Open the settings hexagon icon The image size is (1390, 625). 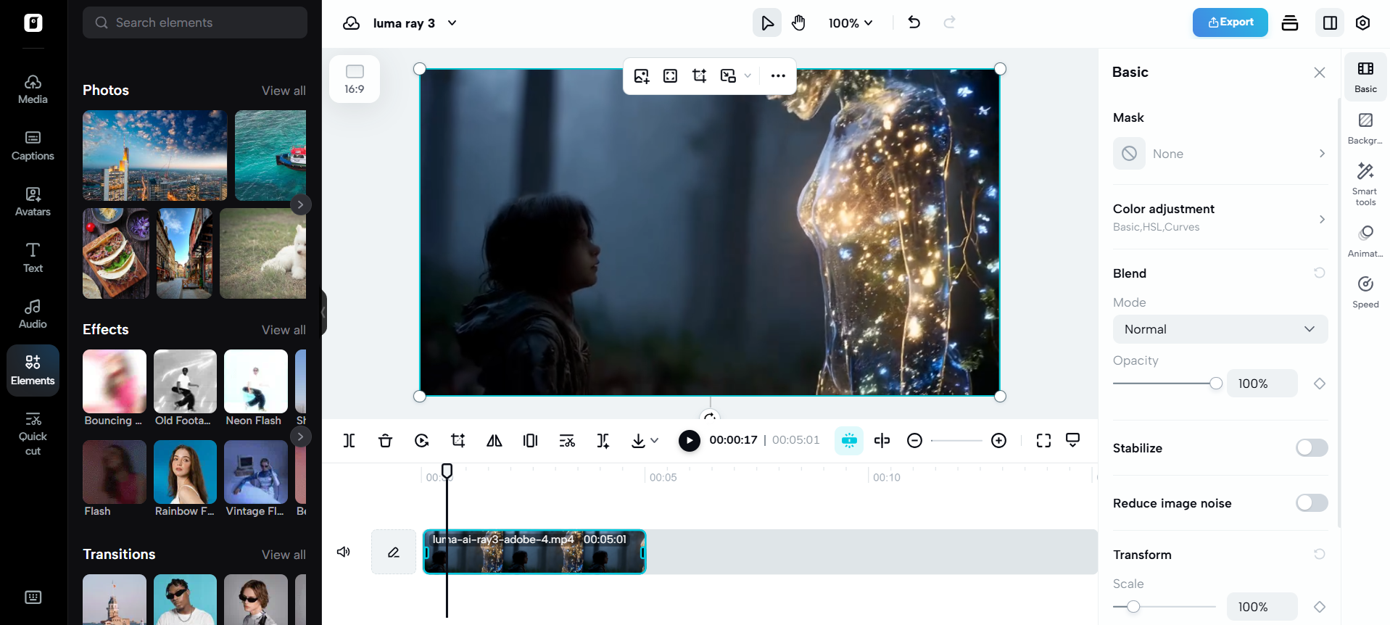point(1363,23)
